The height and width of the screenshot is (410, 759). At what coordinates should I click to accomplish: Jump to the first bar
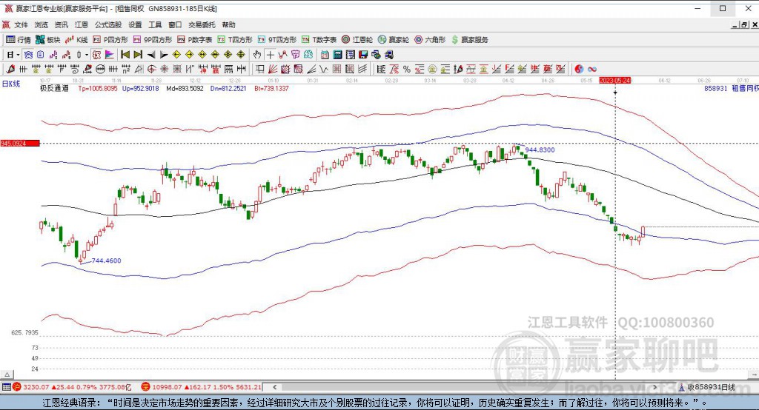coord(125,55)
